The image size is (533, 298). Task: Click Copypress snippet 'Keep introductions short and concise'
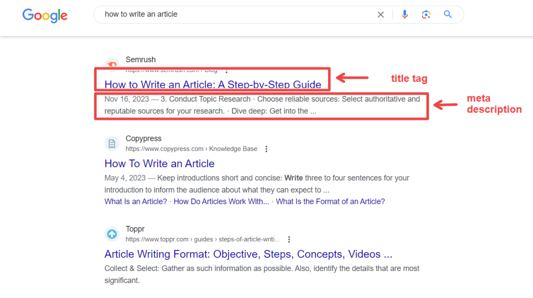(219, 178)
